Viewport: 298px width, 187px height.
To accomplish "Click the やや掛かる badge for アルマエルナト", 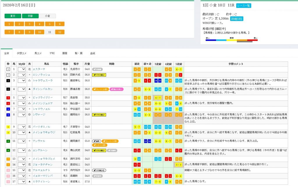I will 99,170.
